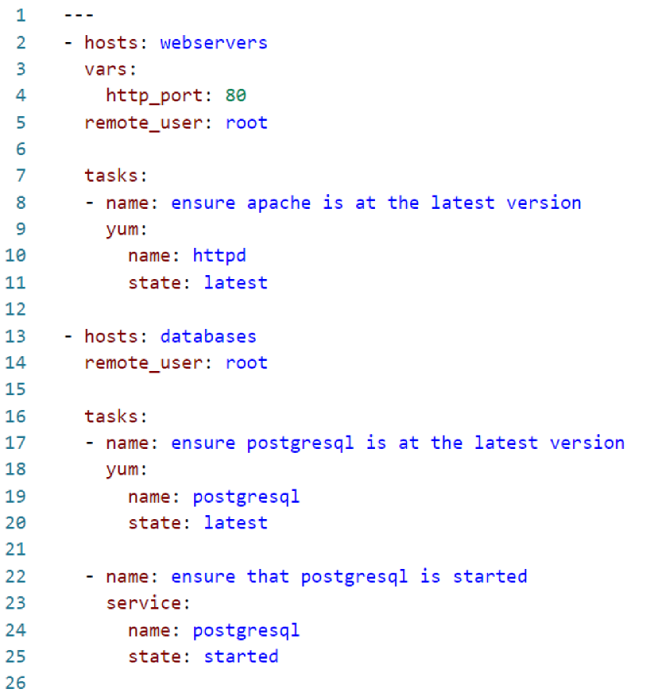This screenshot has height=696, width=647.
Task: Click line number 26 in the gutter
Action: (16, 683)
